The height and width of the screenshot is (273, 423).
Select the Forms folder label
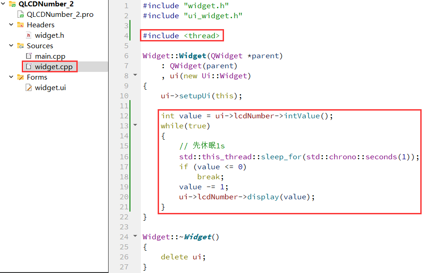[37, 77]
